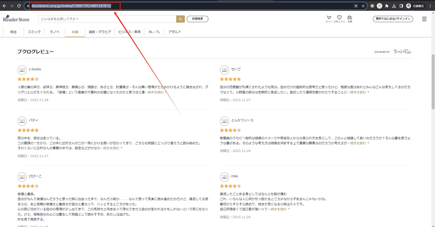Switch to the コミック tab
This screenshot has height=227, width=435.
(34, 32)
